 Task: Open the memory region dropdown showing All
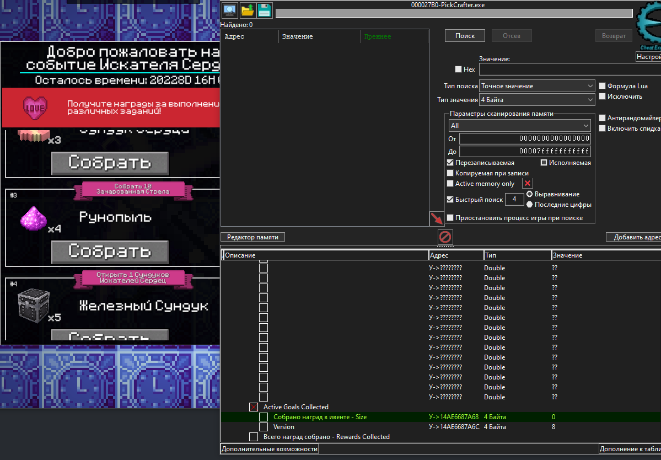pos(520,126)
